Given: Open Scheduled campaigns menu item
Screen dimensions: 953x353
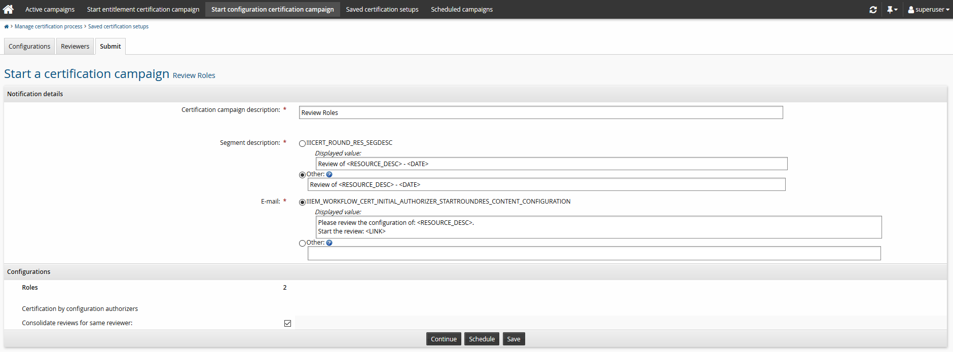Looking at the screenshot, I should (461, 10).
